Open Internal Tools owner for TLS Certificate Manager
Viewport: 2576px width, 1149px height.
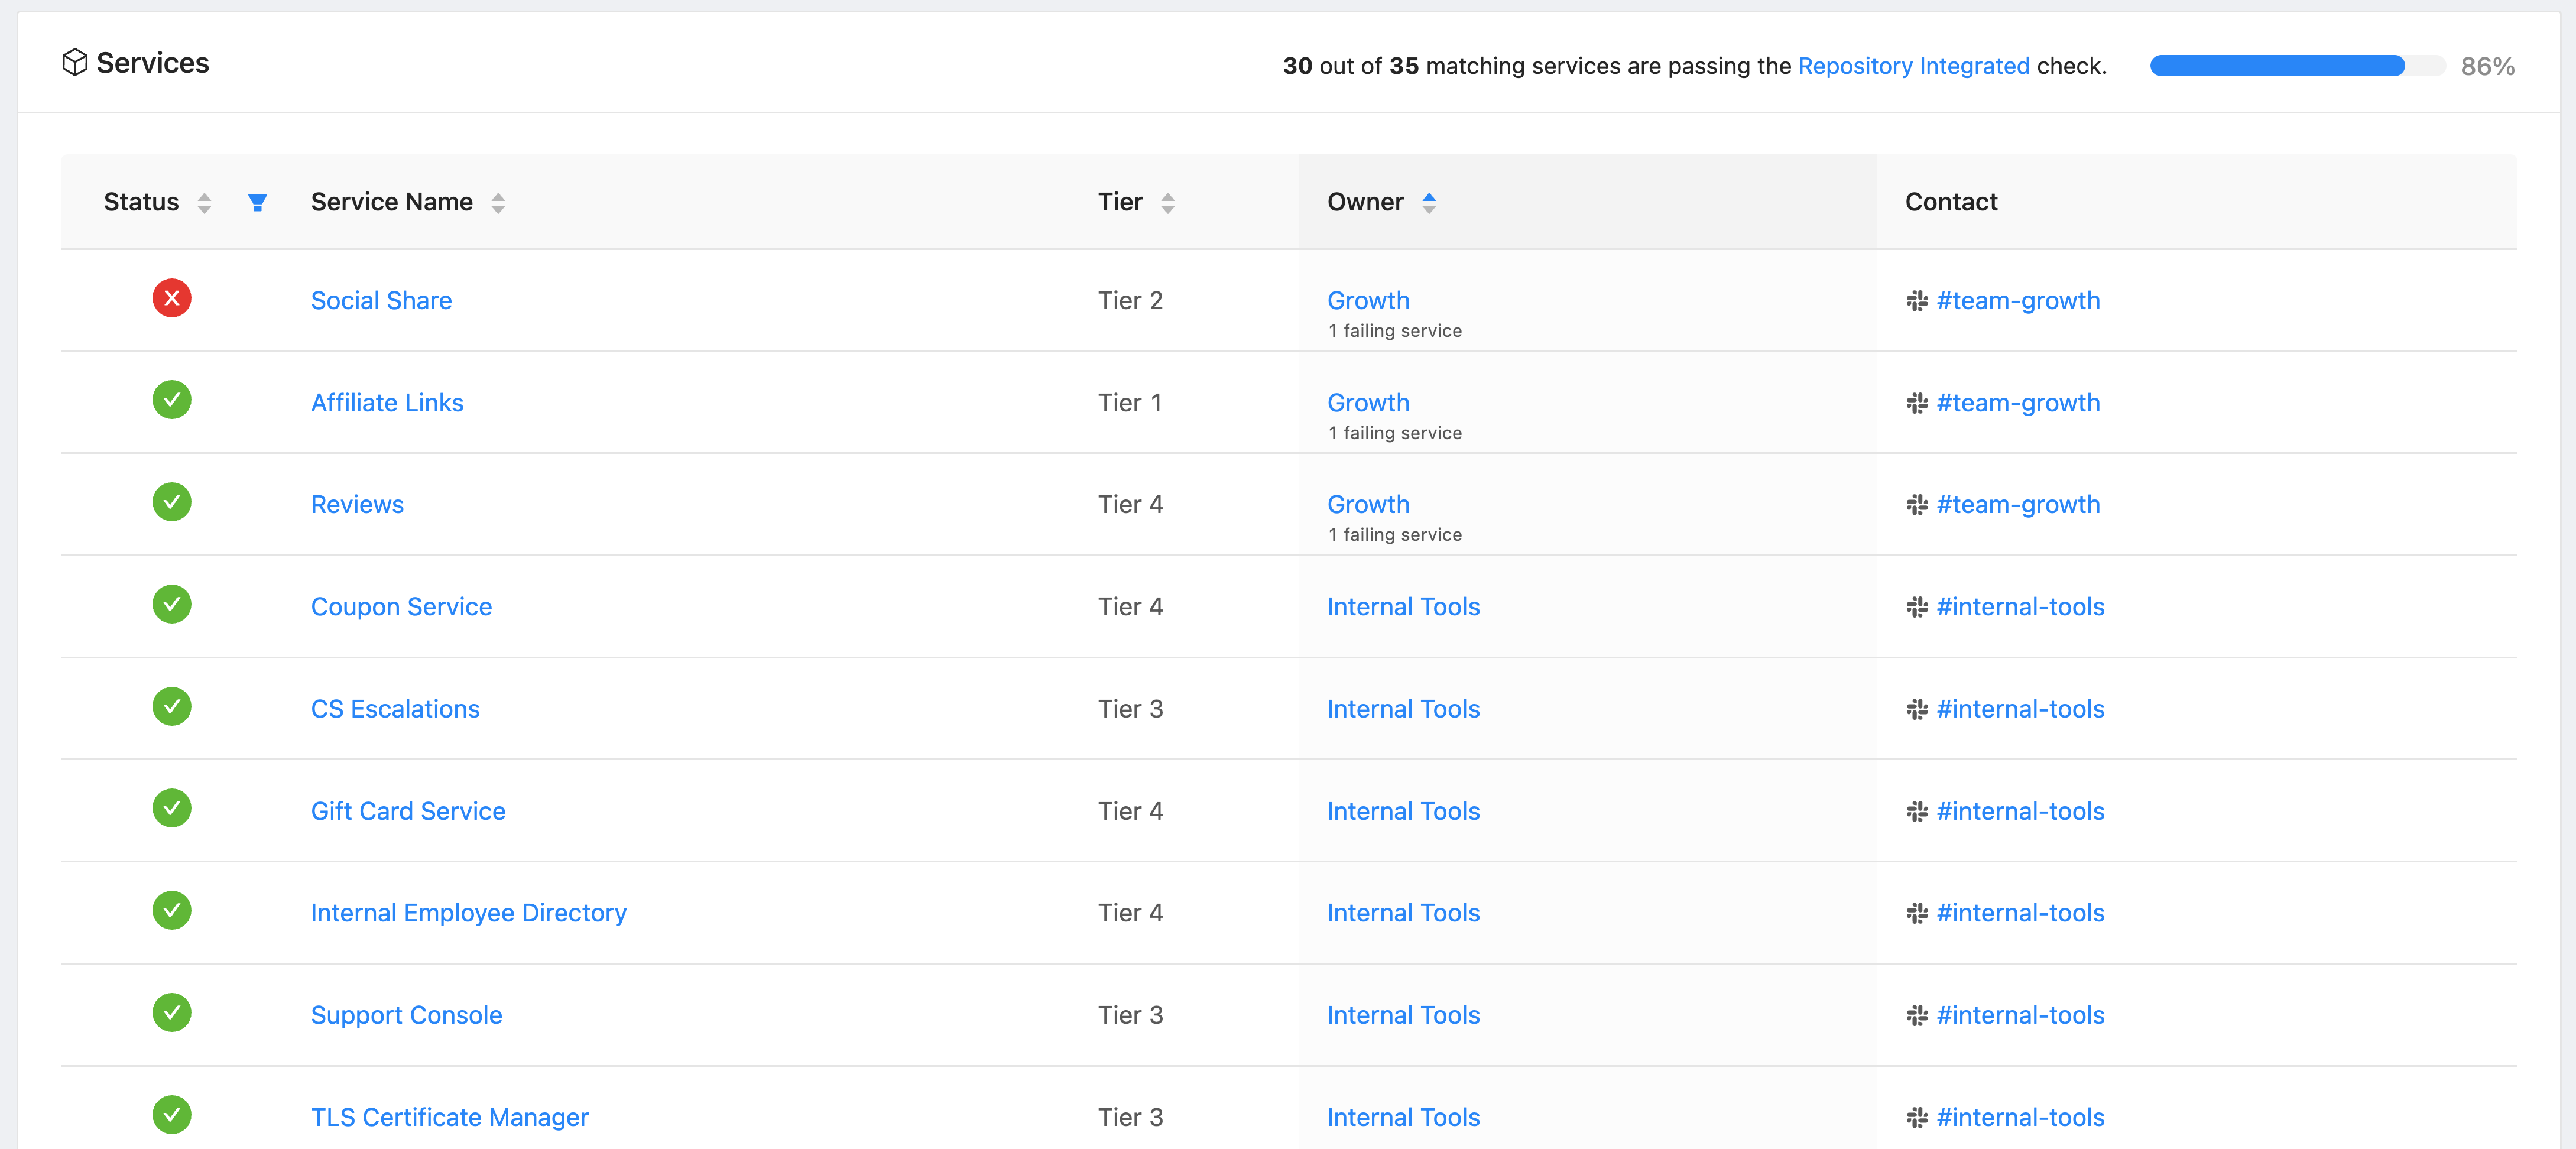point(1403,1117)
